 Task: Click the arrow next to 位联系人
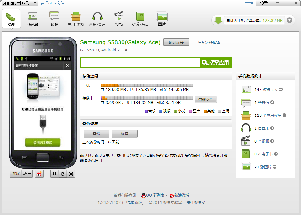click(x=281, y=89)
